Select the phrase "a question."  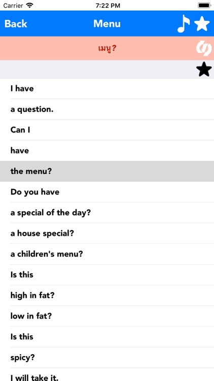(x=107, y=109)
